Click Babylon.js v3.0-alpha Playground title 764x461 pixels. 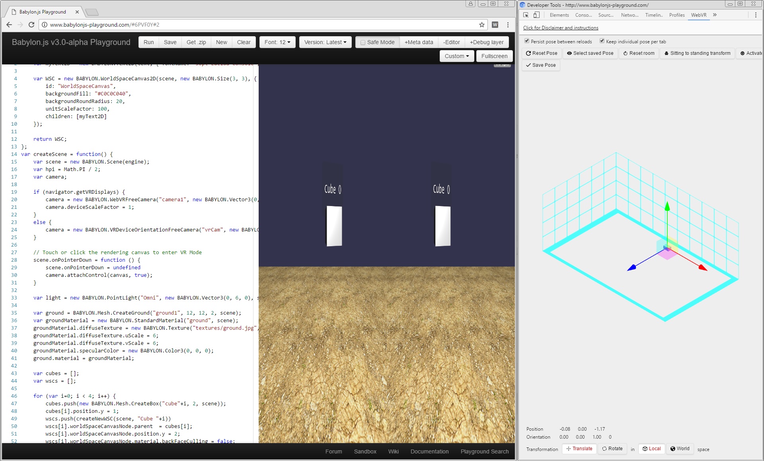click(x=71, y=42)
